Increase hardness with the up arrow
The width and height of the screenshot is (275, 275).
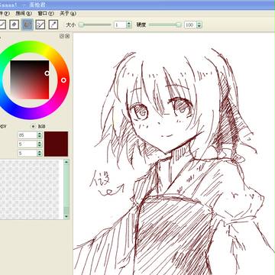pyautogui.click(x=199, y=23)
